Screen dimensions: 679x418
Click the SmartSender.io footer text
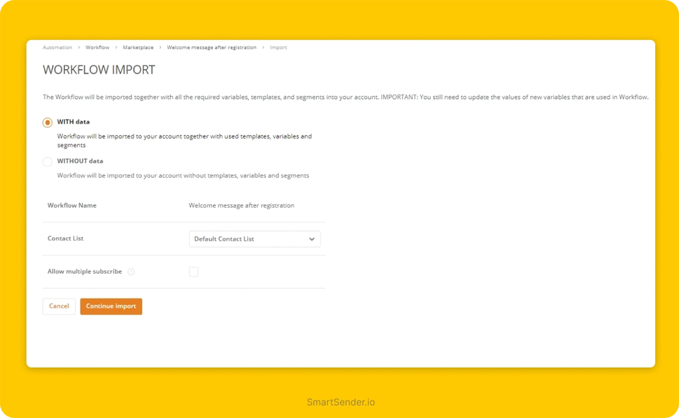click(x=341, y=403)
